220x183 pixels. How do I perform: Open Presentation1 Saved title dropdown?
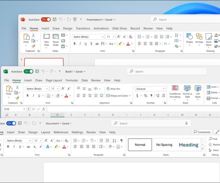[114, 20]
